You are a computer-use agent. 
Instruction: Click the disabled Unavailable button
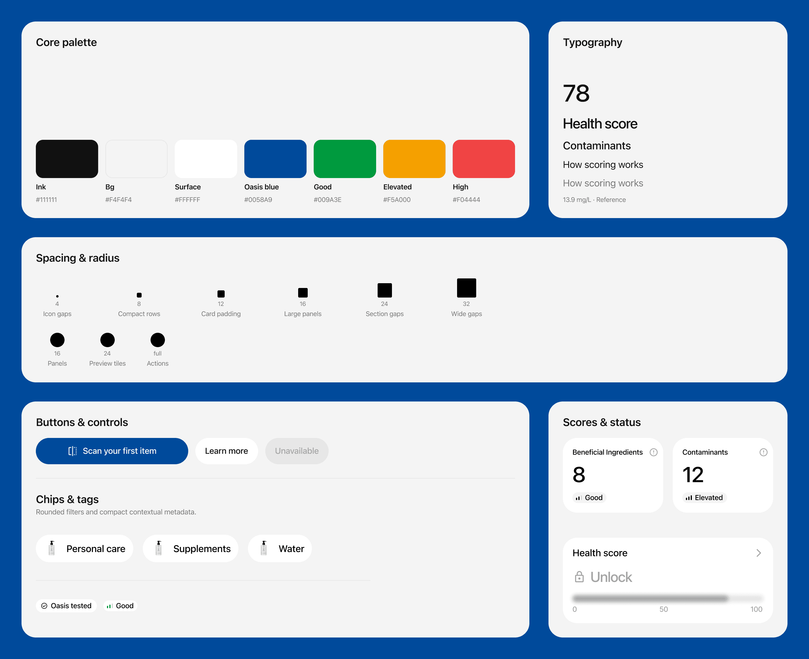297,451
